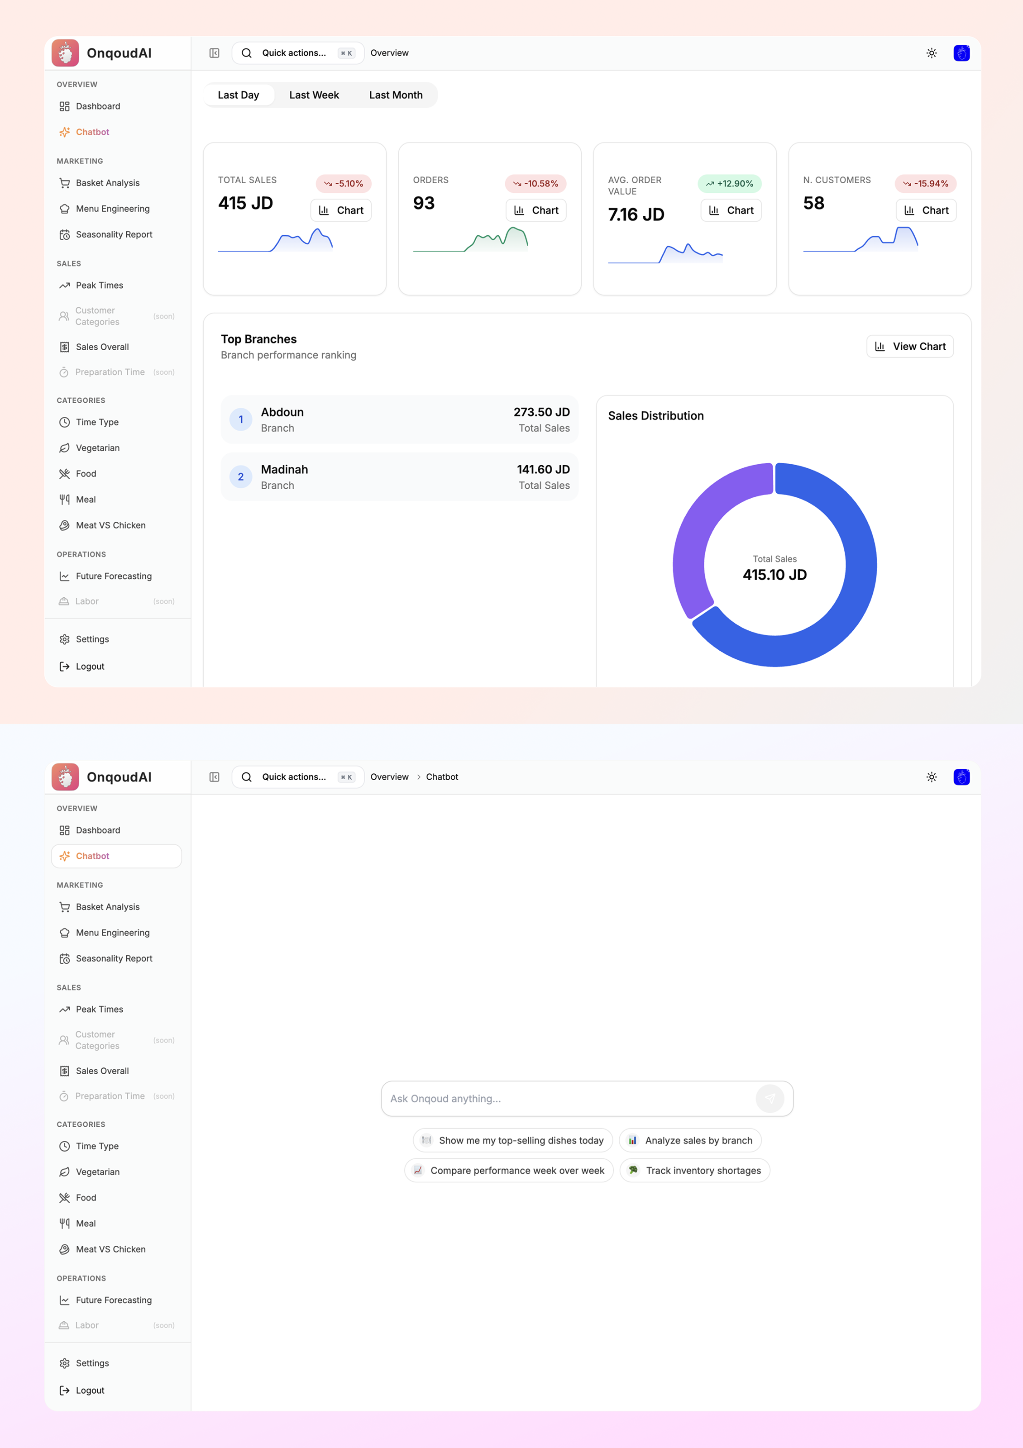This screenshot has height=1448, width=1023.
Task: Open user avatar in Overview header
Action: click(x=961, y=53)
